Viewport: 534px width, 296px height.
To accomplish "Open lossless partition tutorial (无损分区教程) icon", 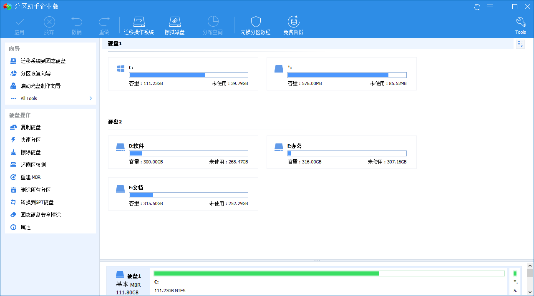I will (255, 22).
